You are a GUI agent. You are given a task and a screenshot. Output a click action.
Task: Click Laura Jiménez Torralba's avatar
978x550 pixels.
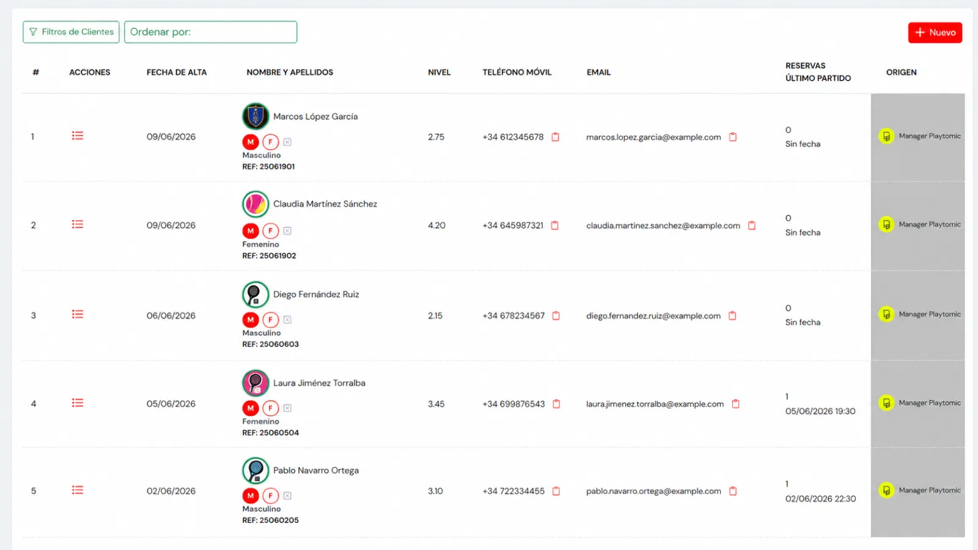coord(256,383)
